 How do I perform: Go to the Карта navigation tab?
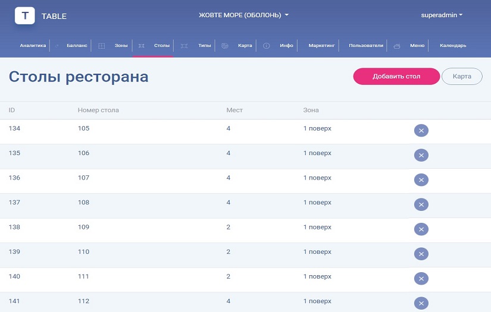click(245, 46)
